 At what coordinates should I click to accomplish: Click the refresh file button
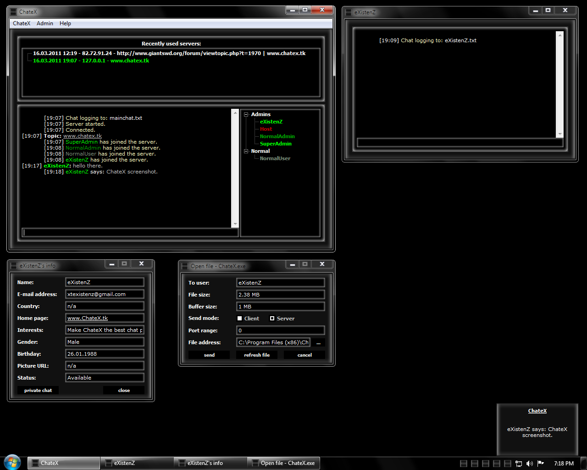pos(257,355)
